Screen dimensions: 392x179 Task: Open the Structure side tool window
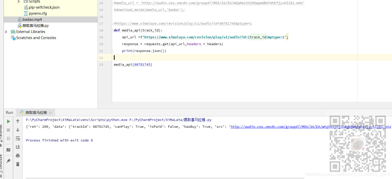pos(1,164)
